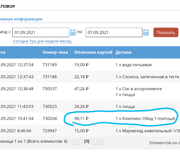The height and width of the screenshot is (152, 180).
Task: Go to first page of results
Action: click(73, 142)
